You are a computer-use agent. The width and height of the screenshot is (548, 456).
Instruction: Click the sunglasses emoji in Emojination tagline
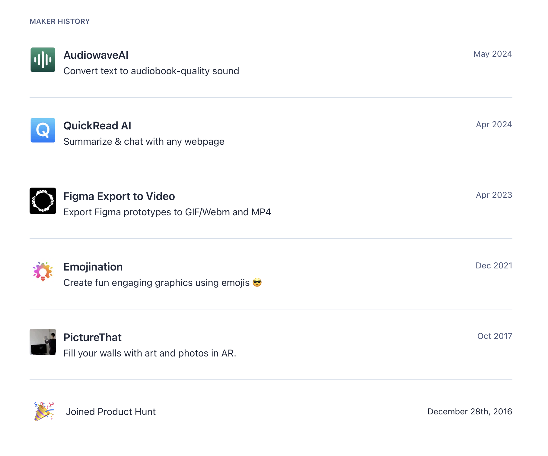(x=257, y=283)
